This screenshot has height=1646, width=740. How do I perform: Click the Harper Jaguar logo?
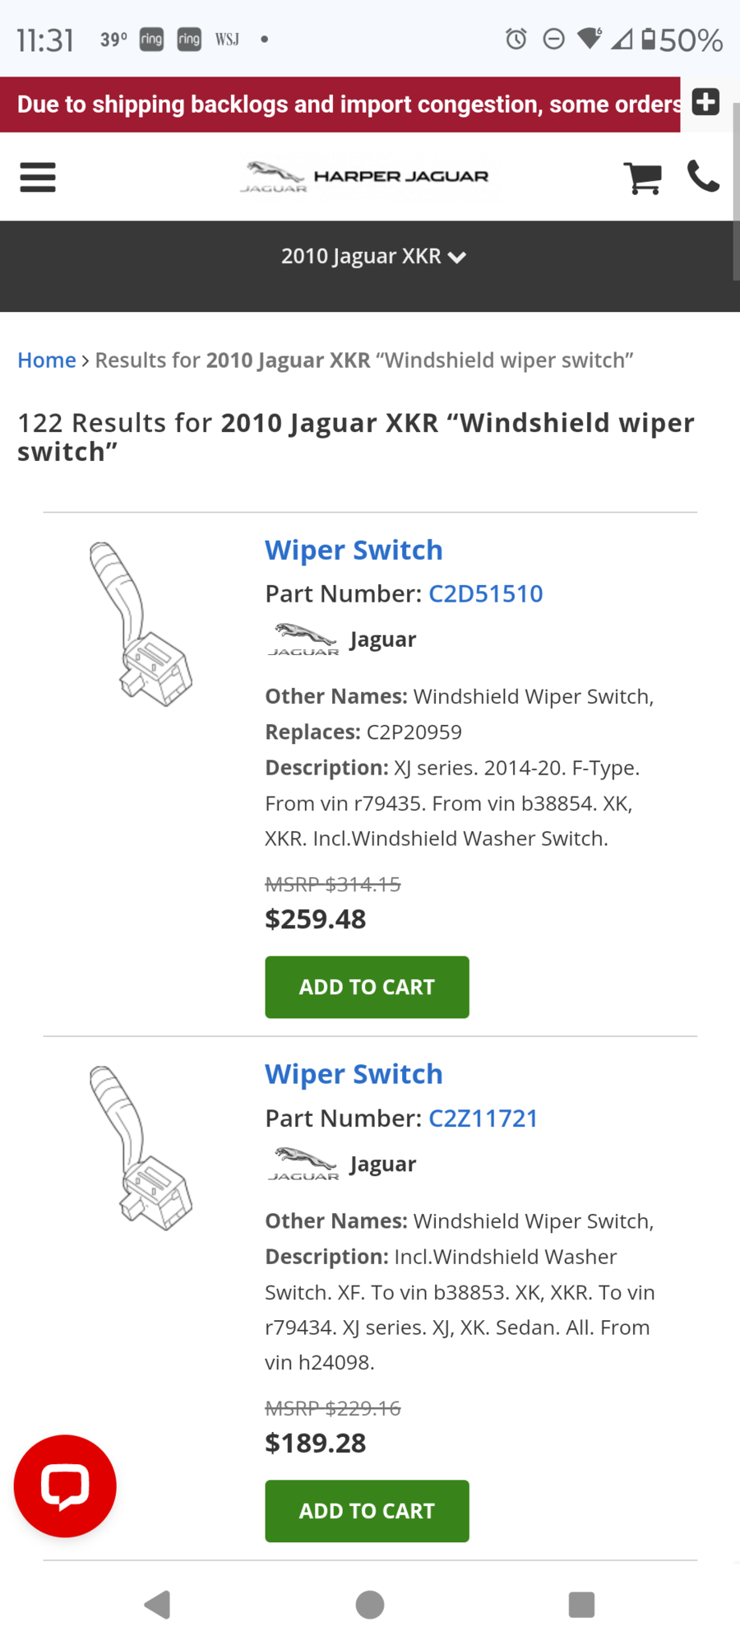tap(365, 177)
